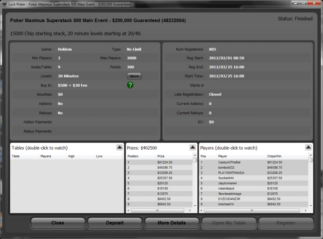
Task: Open the Deposit button
Action: click(115, 223)
